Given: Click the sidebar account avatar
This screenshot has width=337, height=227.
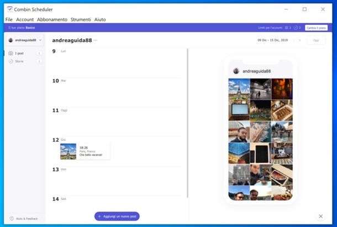Looking at the screenshot, I should pyautogui.click(x=10, y=40).
